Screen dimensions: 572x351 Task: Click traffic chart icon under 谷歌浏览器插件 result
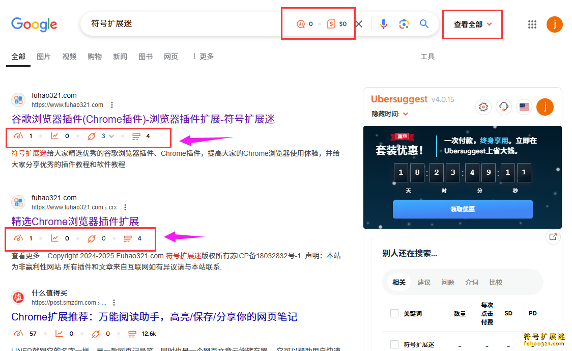coord(55,136)
